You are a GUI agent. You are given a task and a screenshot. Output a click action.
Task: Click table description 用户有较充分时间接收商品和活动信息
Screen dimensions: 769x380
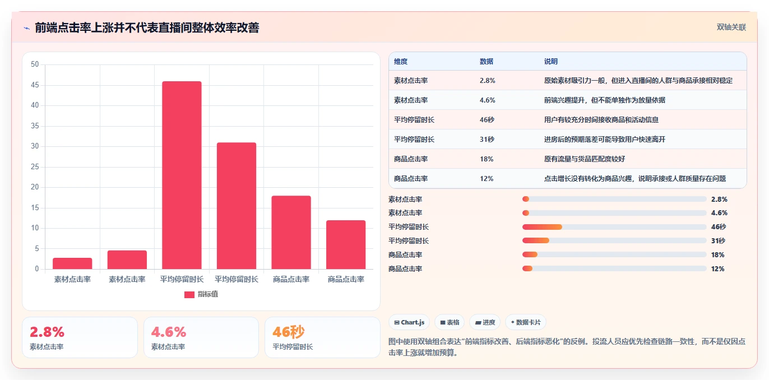[x=601, y=120]
